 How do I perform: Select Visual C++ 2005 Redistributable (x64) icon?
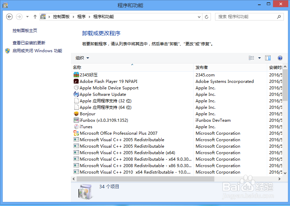(76, 152)
